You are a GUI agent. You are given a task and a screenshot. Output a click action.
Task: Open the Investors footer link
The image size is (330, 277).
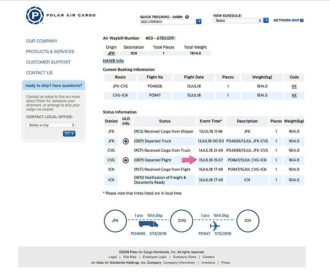click(208, 262)
